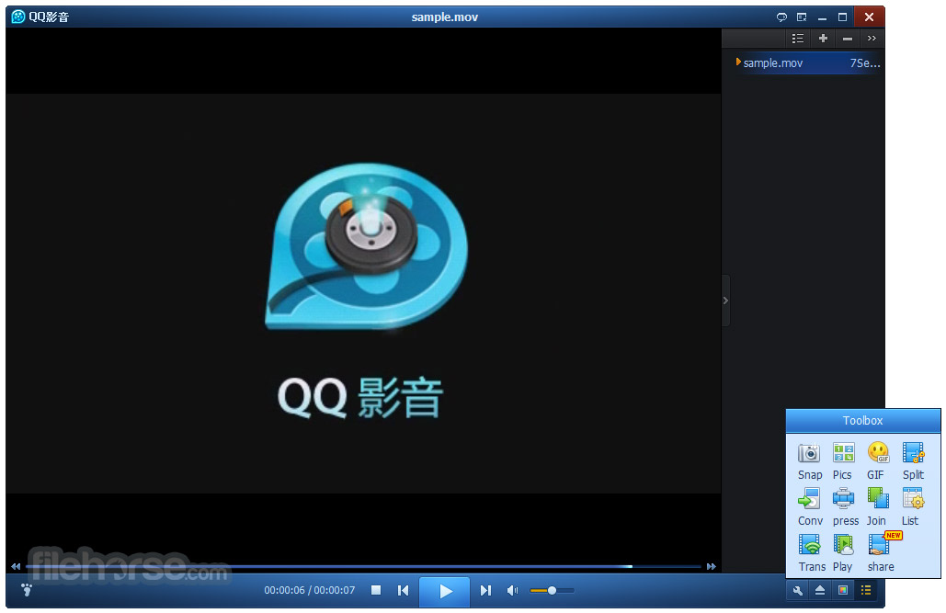Click the footprint icon in bottom left

click(x=27, y=589)
